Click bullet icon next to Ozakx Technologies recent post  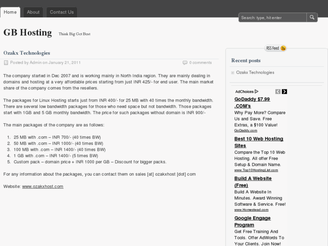(233, 73)
